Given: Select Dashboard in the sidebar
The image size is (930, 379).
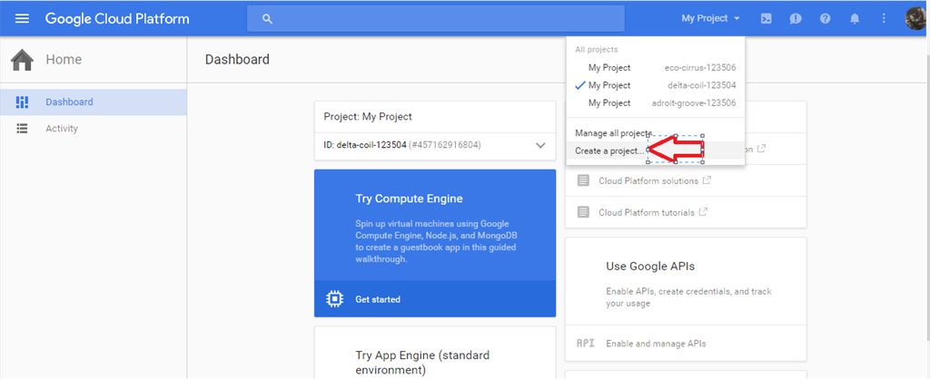Looking at the screenshot, I should 69,102.
